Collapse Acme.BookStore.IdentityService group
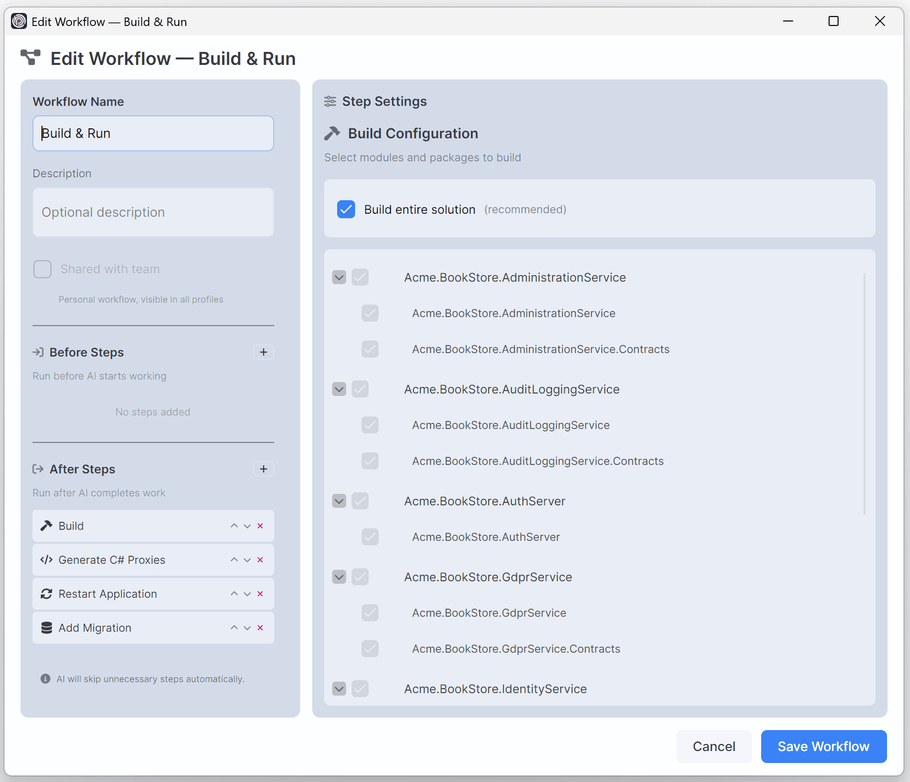This screenshot has width=910, height=782. [x=339, y=689]
